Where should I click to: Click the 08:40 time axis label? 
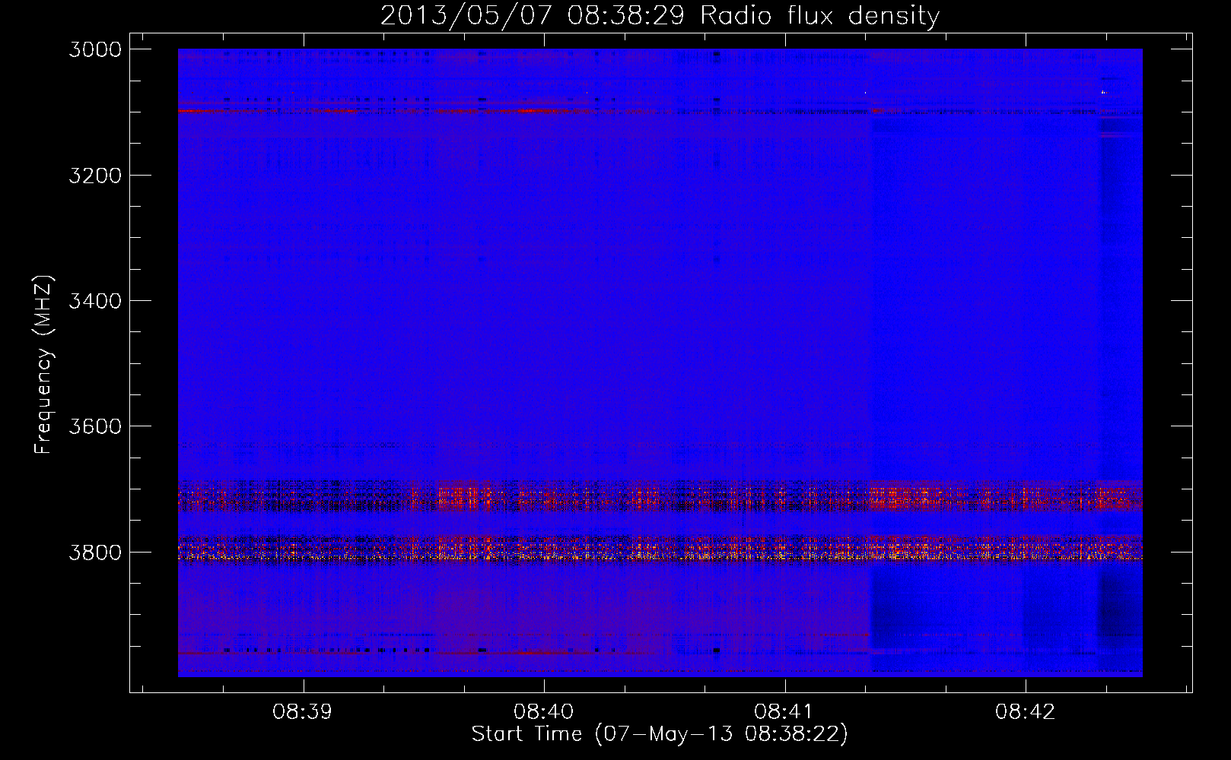[544, 712]
